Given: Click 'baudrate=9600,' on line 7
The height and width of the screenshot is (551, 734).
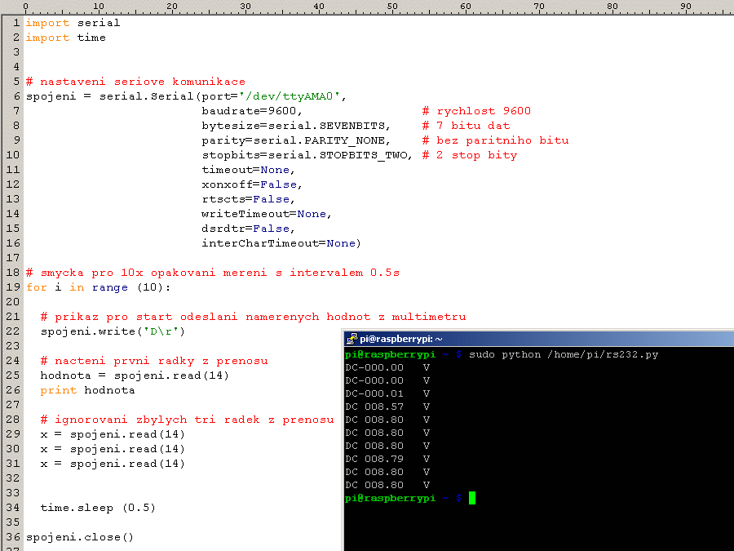Looking at the screenshot, I should coord(252,111).
